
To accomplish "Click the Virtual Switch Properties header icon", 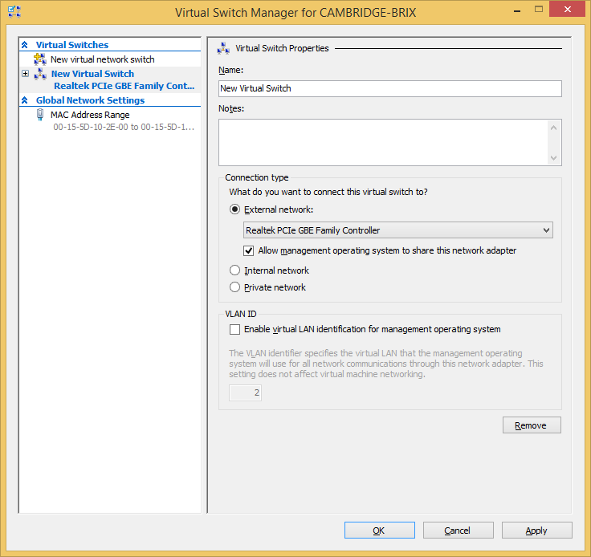I will (223, 48).
